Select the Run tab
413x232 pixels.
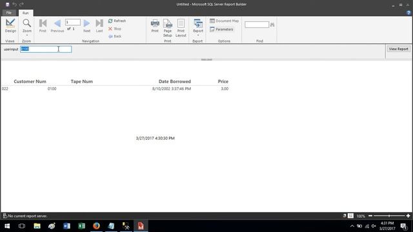[26, 13]
